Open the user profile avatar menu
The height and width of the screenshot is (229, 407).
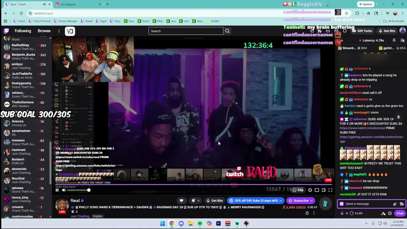[x=402, y=31]
